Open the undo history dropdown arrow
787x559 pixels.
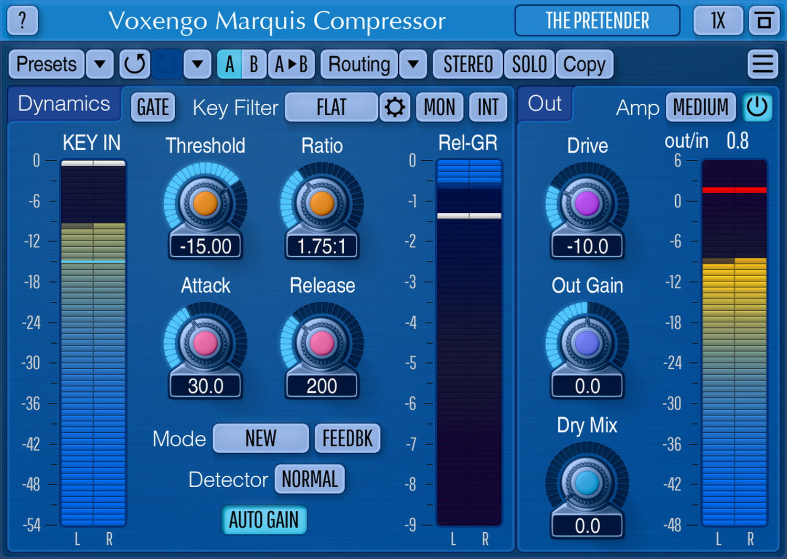[197, 64]
